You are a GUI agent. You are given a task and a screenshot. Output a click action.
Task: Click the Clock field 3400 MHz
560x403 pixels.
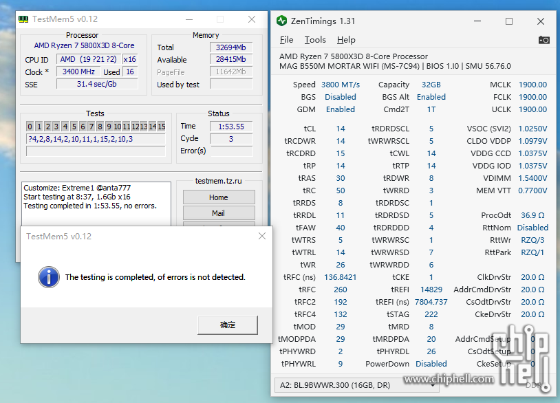click(78, 72)
